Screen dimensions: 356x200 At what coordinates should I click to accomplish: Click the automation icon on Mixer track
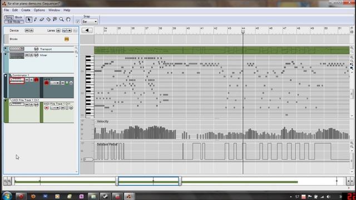(36, 55)
